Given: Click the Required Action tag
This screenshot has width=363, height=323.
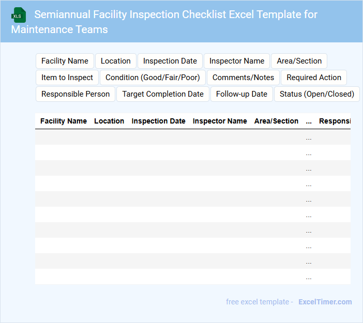Looking at the screenshot, I should click(x=314, y=78).
